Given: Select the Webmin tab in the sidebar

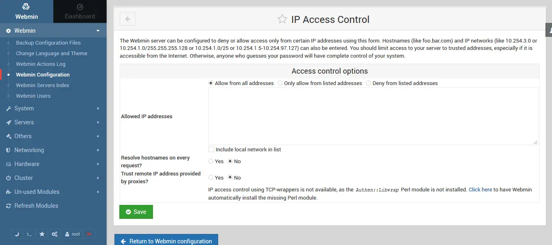Looking at the screenshot, I should [x=27, y=11].
